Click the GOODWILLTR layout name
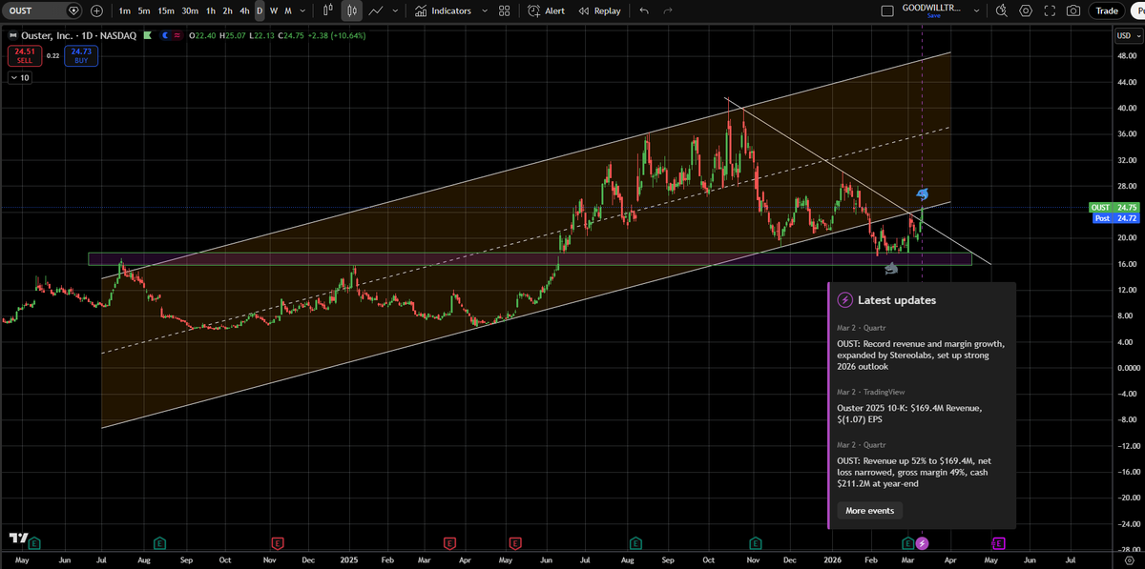Screen dimensions: 1145x569 pos(932,8)
